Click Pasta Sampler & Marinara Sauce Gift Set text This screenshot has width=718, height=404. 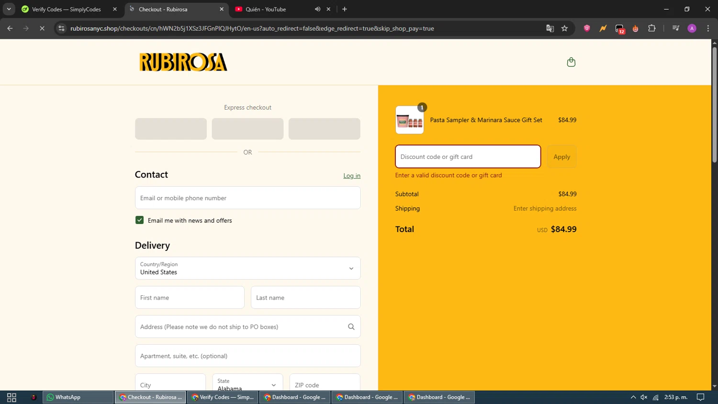click(486, 120)
